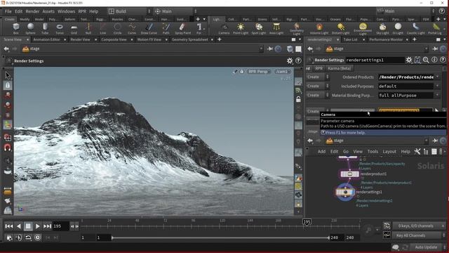
Task: Toggle the viewer state pencil icon
Action: tap(235, 72)
